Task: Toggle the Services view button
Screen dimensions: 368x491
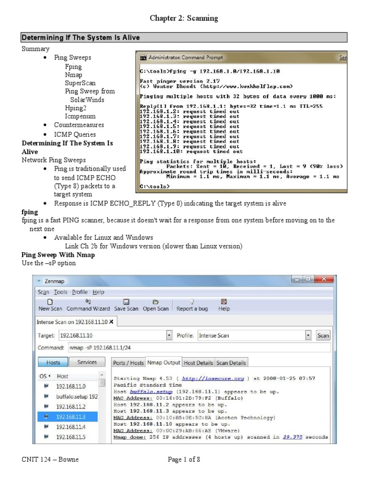Action: tap(87, 362)
